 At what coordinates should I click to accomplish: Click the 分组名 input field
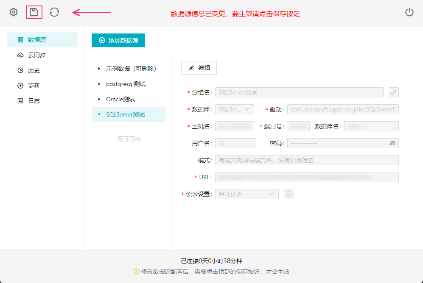pos(299,92)
